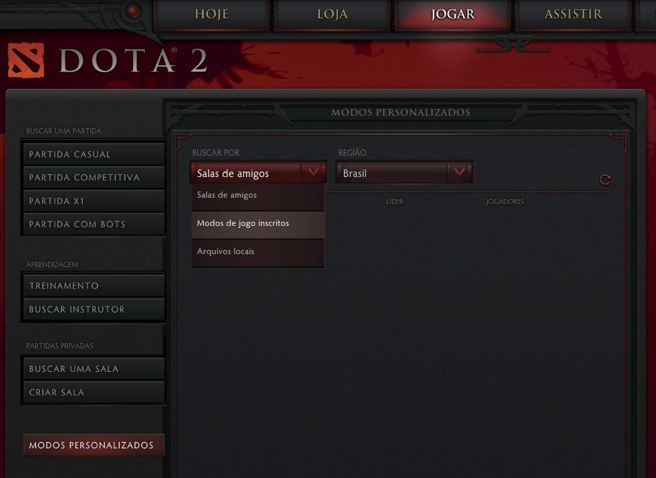Click Buscar Instrutor button

point(94,309)
